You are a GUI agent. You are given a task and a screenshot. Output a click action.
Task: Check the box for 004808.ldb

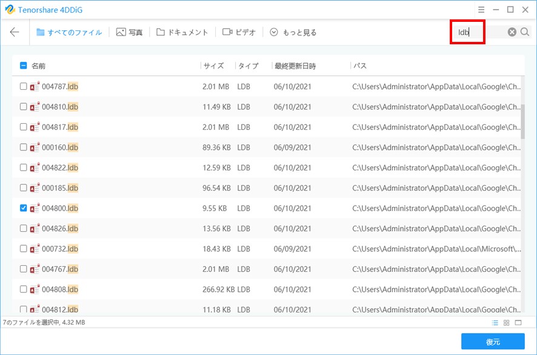[x=23, y=288]
